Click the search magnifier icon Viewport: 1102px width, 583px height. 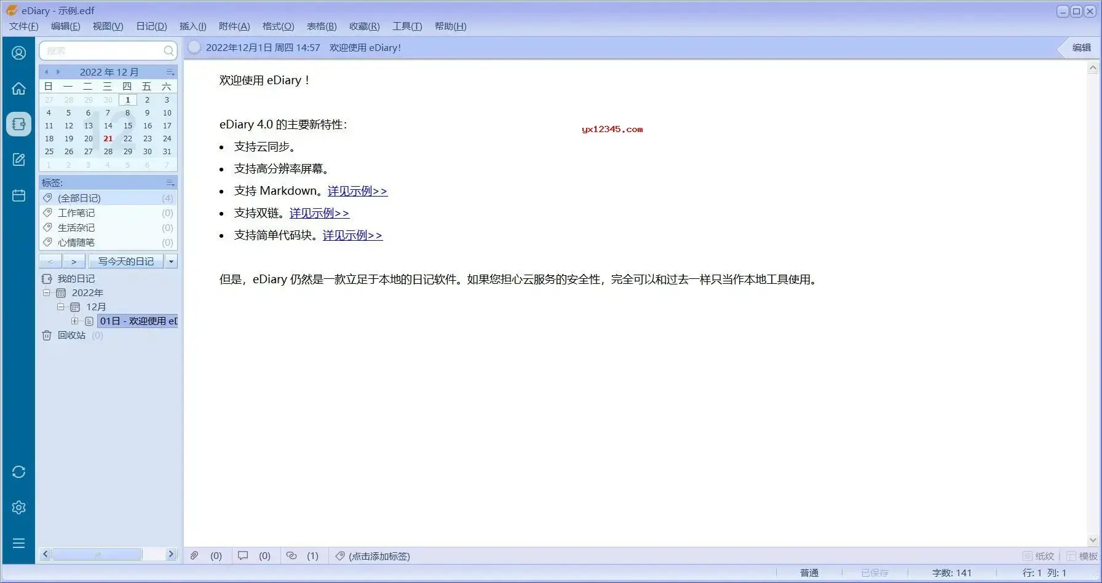168,50
